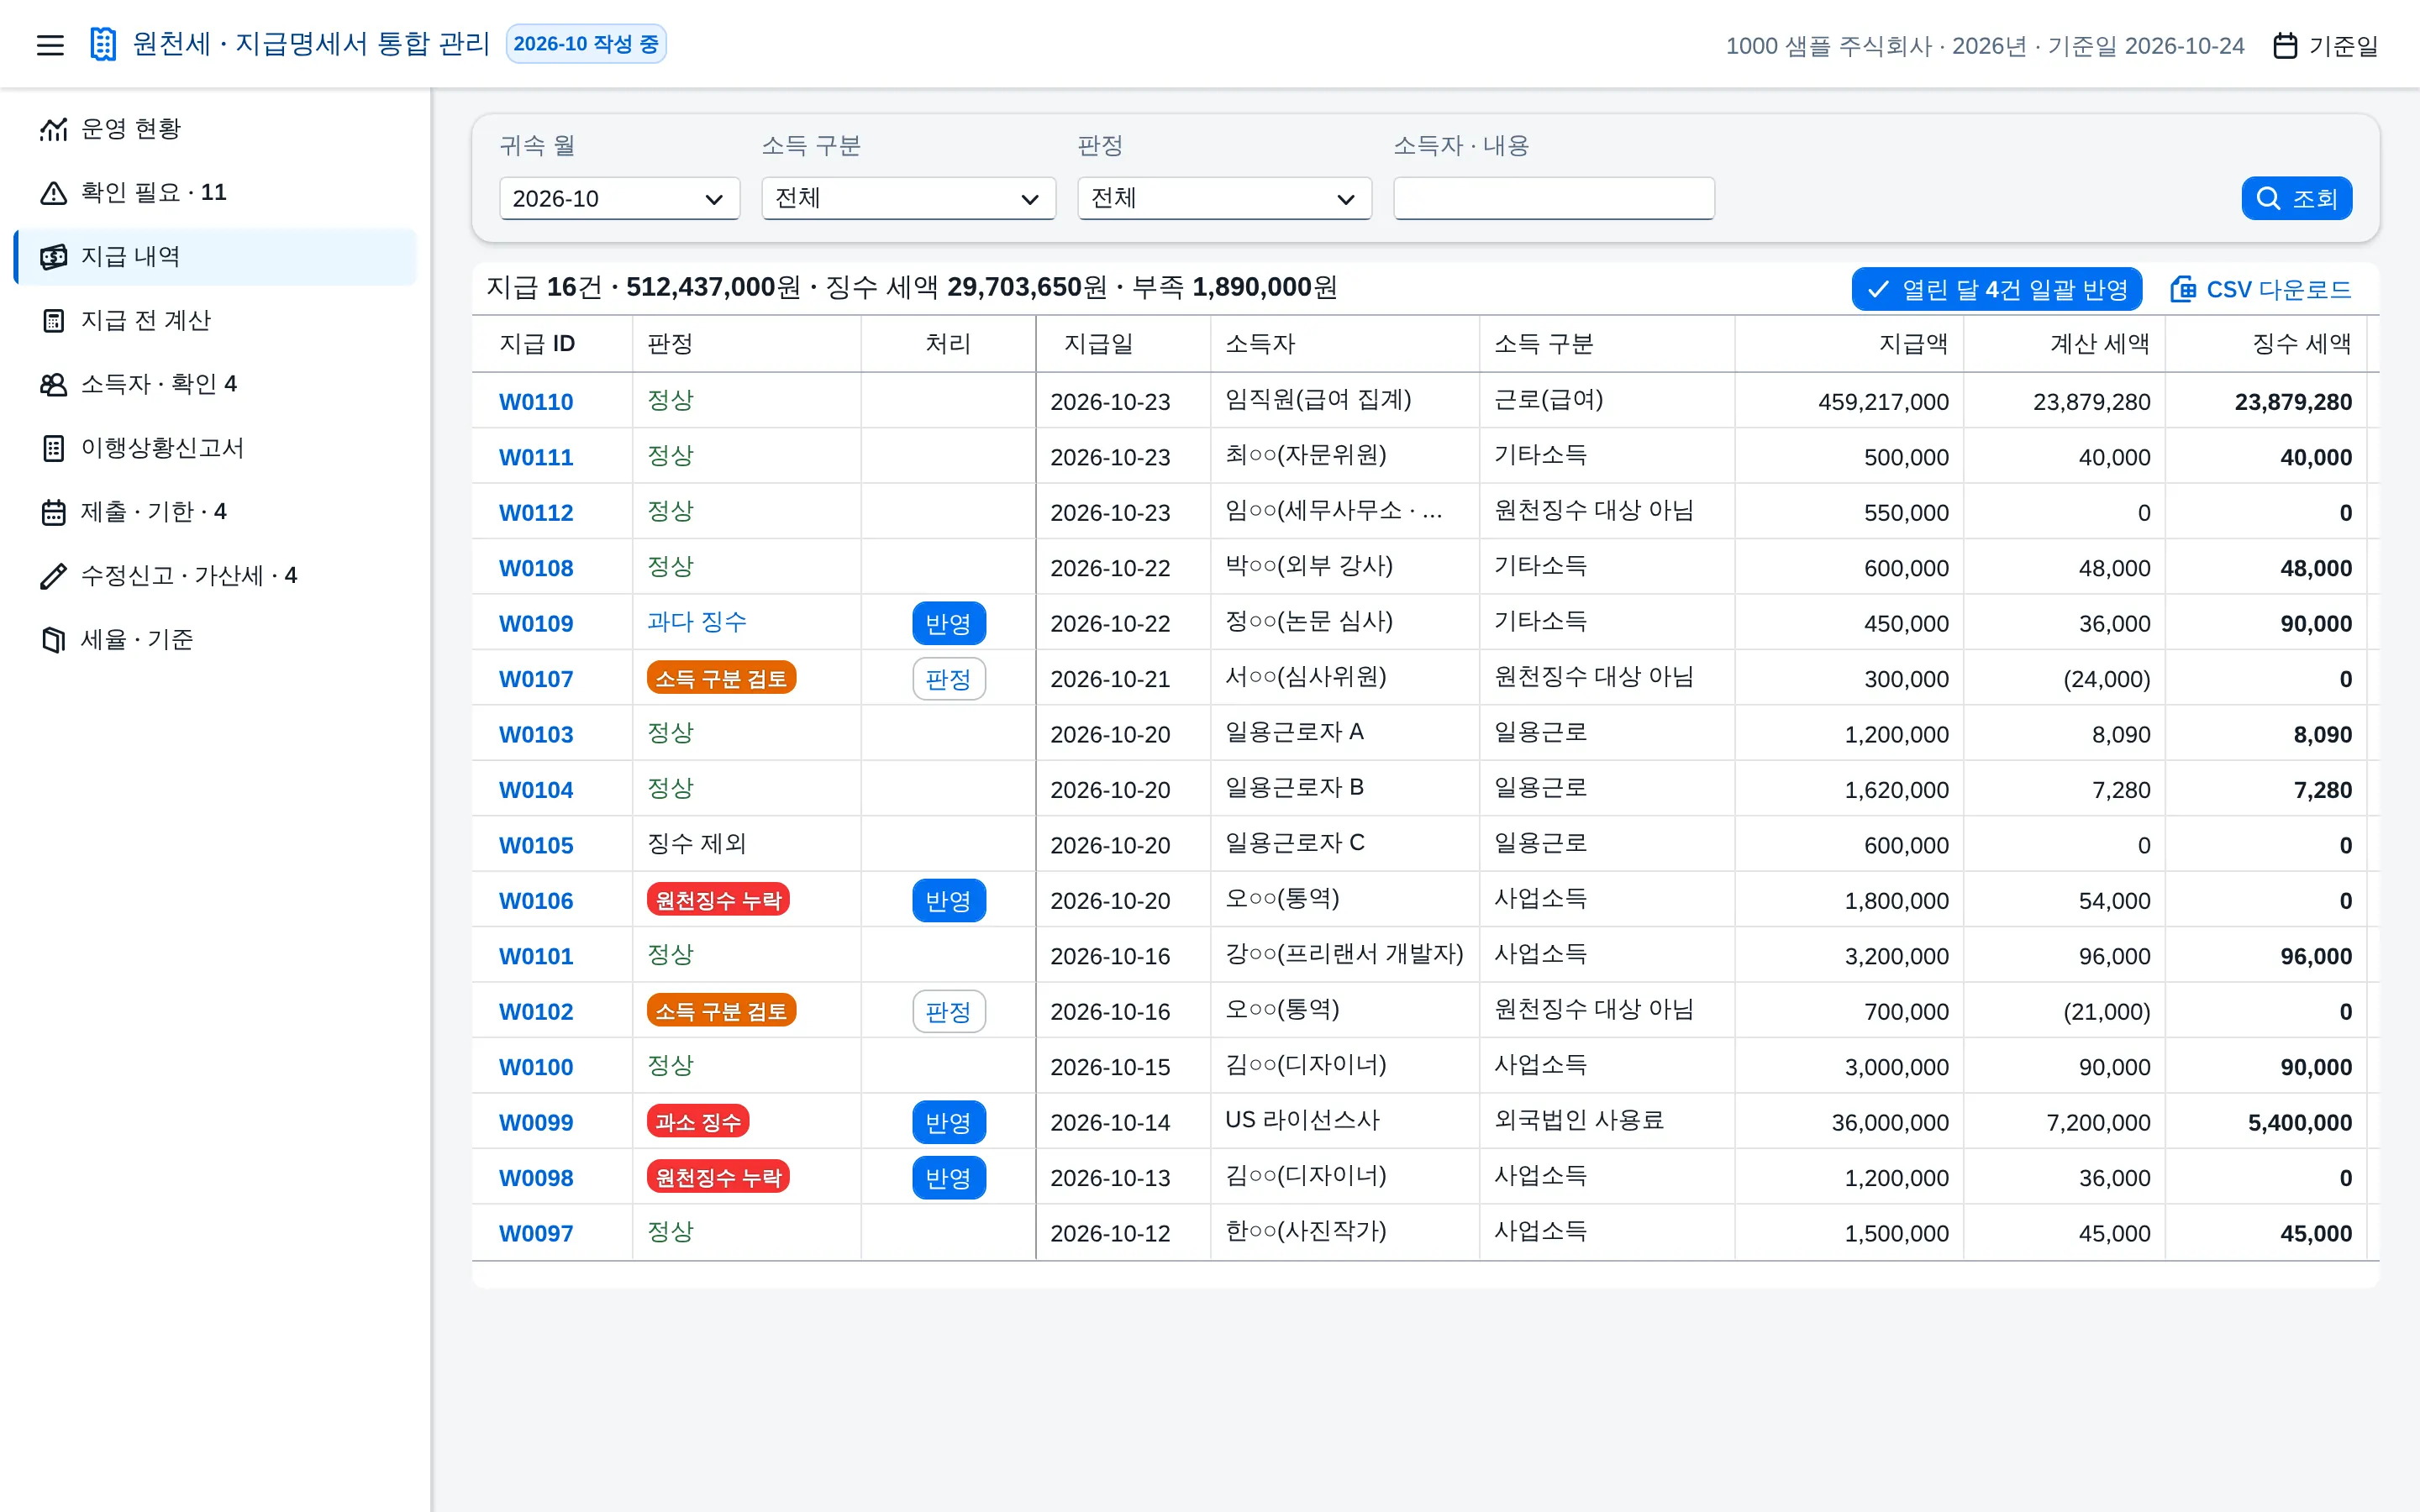Open the 판정 filter dropdown

coord(1224,199)
